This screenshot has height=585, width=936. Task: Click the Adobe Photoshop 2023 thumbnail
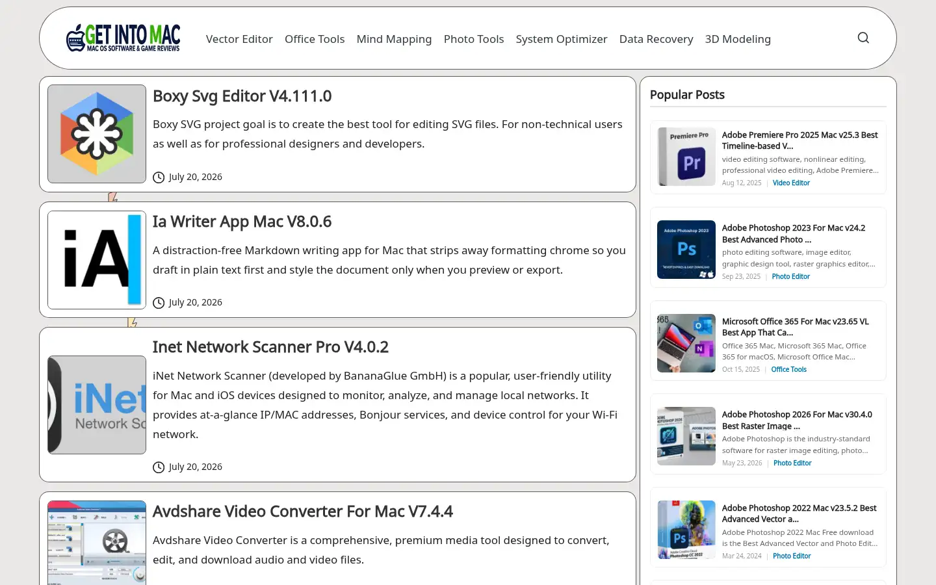686,250
